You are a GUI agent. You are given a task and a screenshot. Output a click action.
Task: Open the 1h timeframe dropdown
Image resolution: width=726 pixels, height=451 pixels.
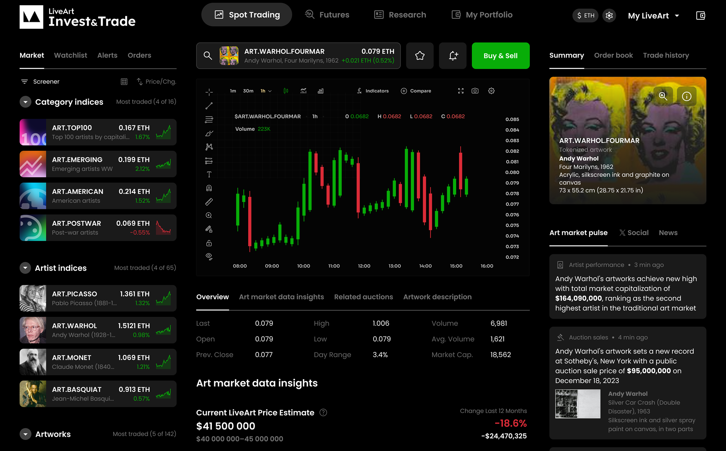pyautogui.click(x=266, y=91)
